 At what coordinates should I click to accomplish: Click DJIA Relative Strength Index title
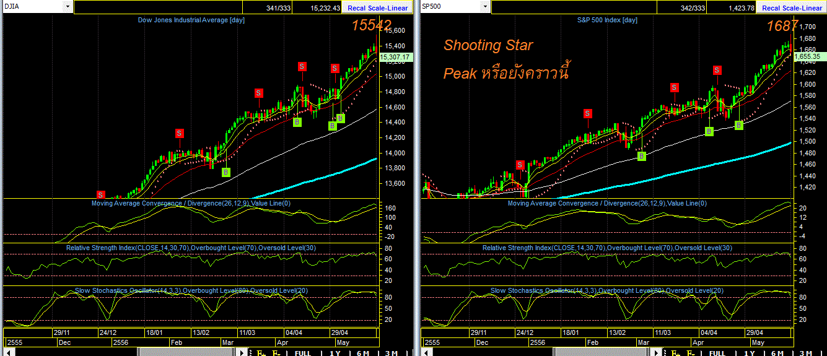(x=191, y=248)
